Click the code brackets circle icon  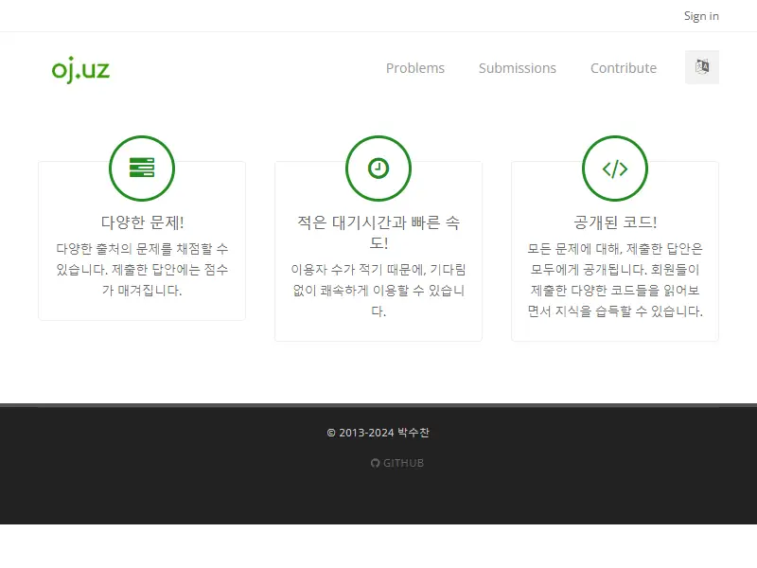click(615, 169)
